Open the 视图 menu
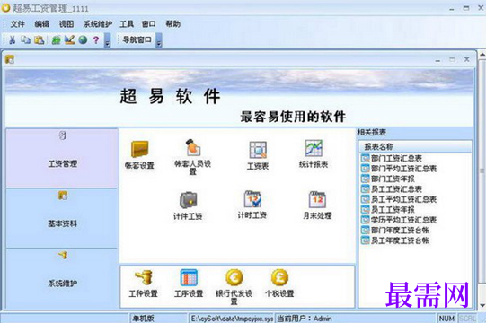The height and width of the screenshot is (323, 486). coord(66,24)
